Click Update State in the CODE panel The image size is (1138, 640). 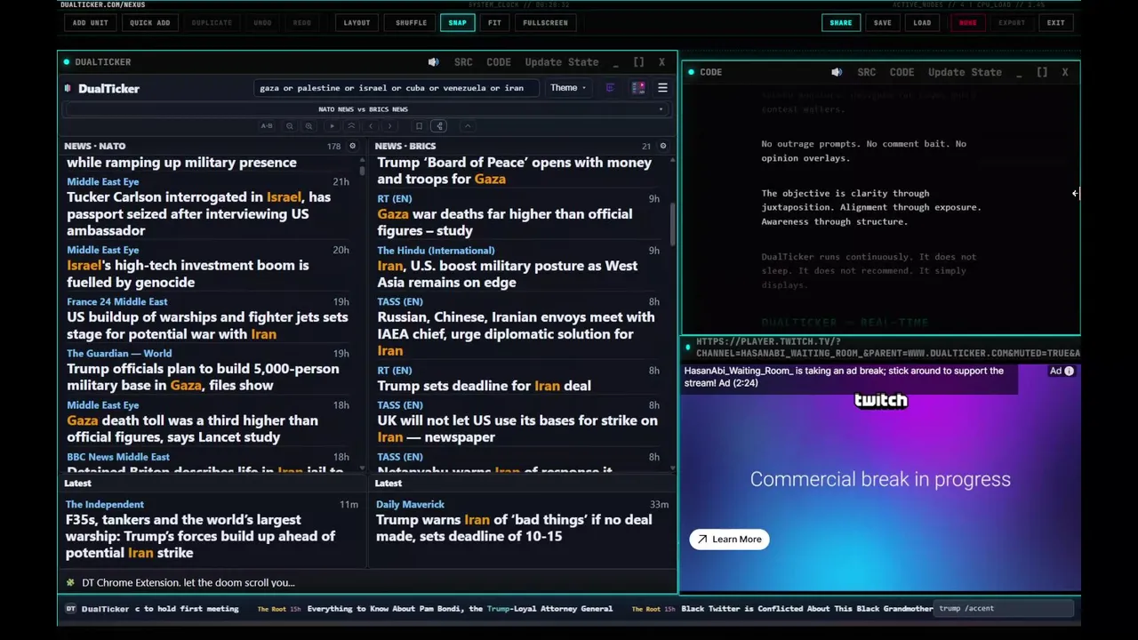(965, 72)
